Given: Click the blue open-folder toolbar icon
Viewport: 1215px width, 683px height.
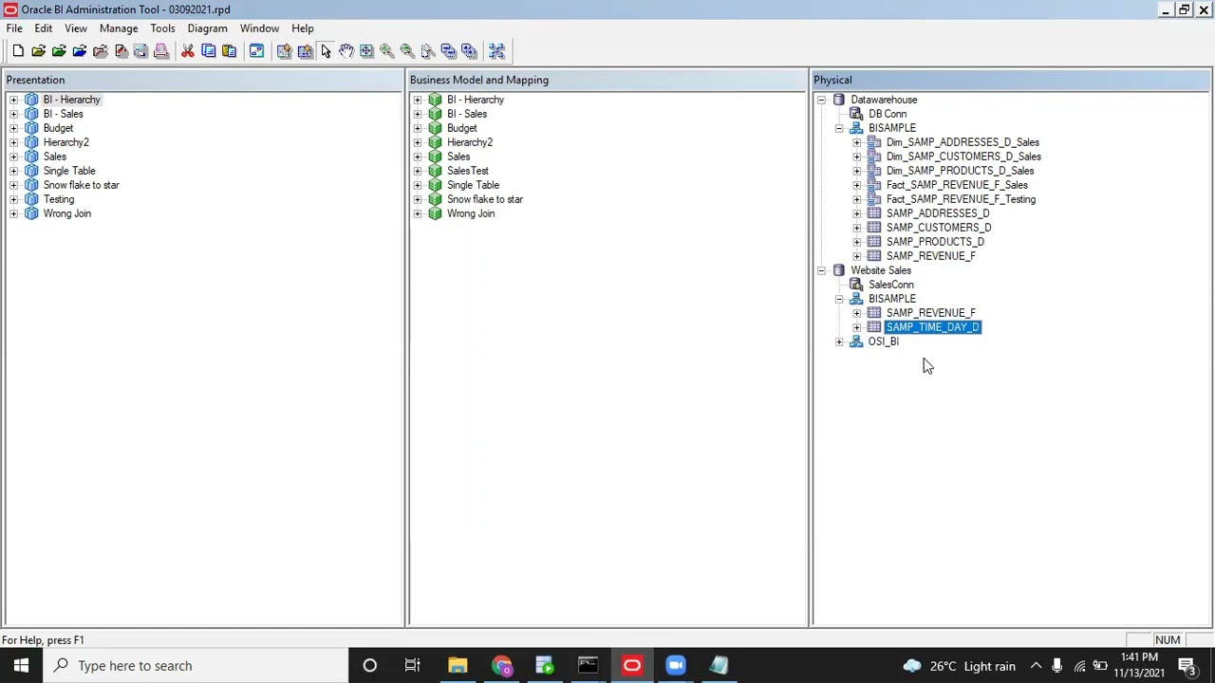Looking at the screenshot, I should 80,51.
